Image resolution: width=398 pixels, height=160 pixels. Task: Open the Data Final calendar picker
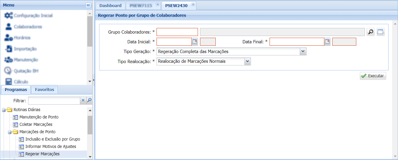coord(327,42)
